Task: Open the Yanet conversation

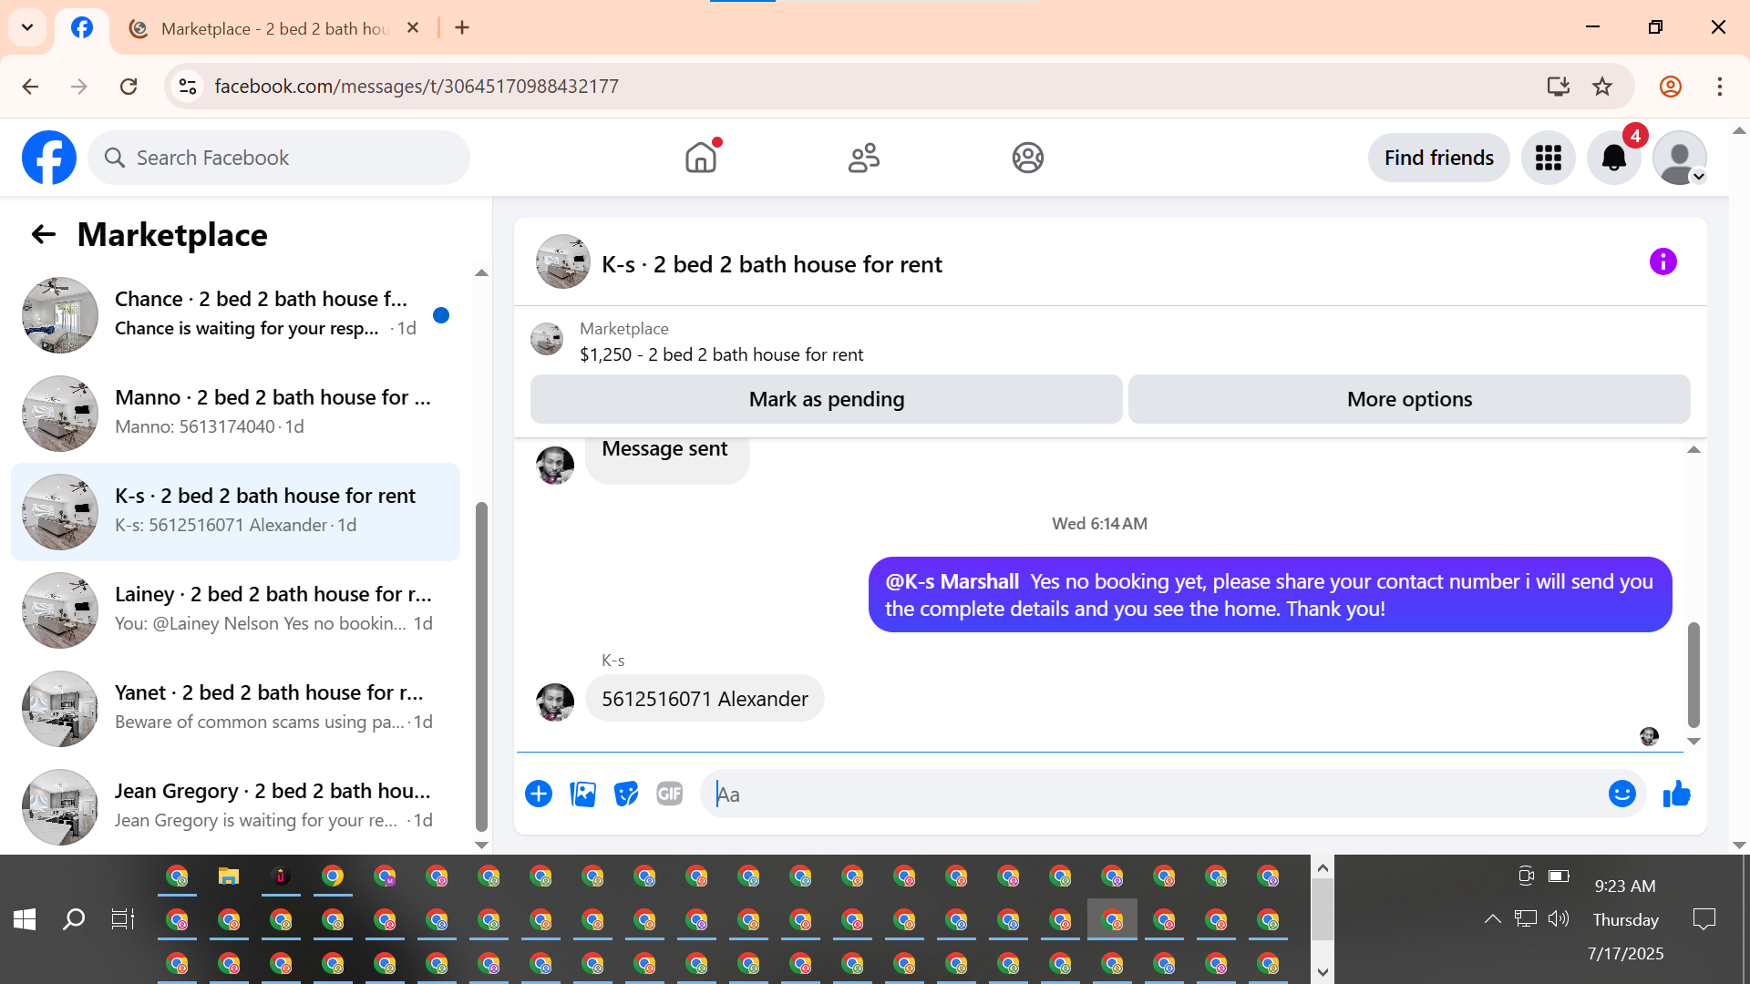Action: (235, 709)
